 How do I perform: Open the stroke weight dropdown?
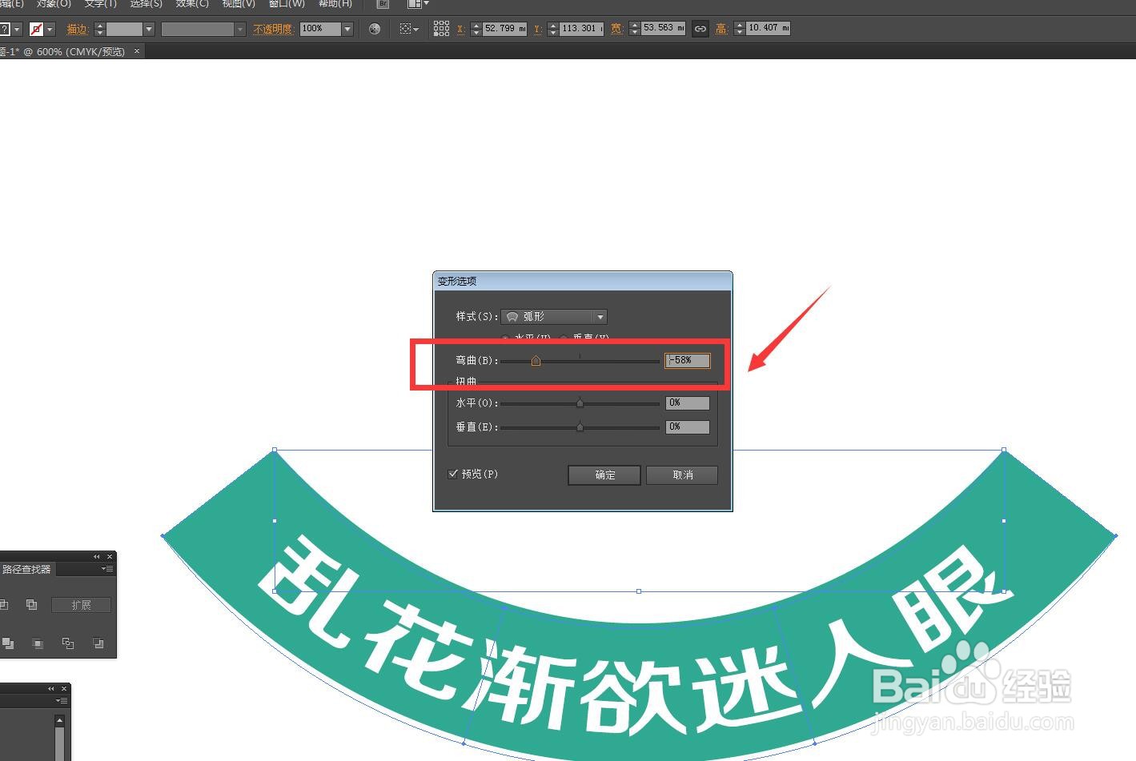149,30
